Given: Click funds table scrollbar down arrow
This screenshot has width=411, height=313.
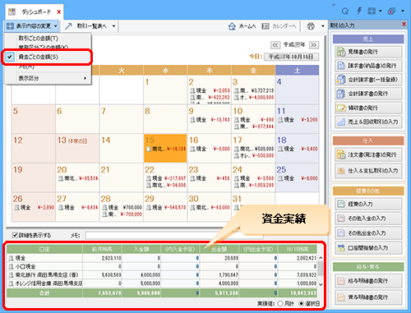Looking at the screenshot, I should [321, 284].
